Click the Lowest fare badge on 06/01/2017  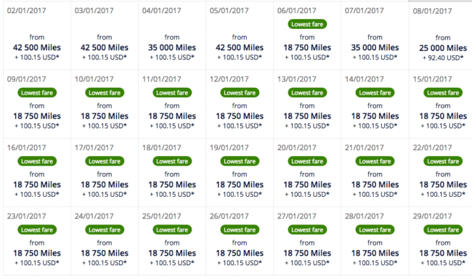pyautogui.click(x=307, y=24)
